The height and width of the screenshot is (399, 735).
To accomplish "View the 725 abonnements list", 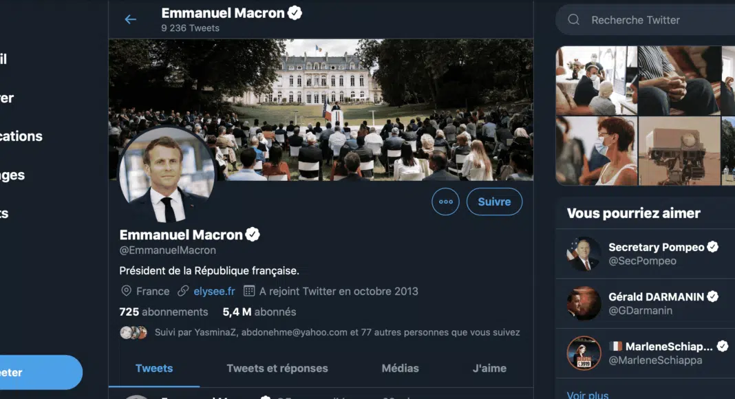I will point(164,312).
